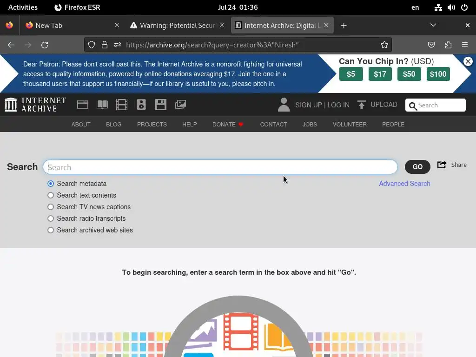The height and width of the screenshot is (357, 476).
Task: Open Firefox extensions menu
Action: tap(448, 45)
